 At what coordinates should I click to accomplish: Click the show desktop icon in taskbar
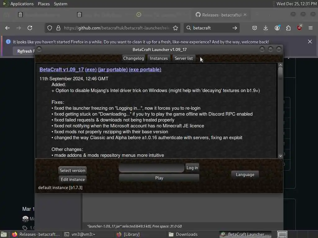[x=4, y=234]
